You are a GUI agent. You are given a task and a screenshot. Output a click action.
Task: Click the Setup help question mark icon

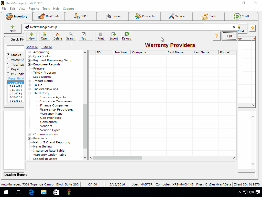216,36
